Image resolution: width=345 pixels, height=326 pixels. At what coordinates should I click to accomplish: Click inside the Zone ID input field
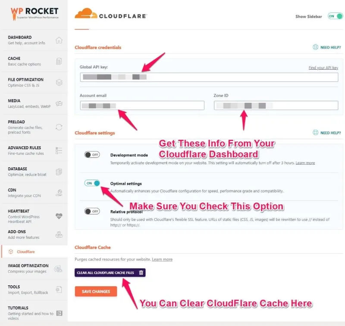coord(276,105)
